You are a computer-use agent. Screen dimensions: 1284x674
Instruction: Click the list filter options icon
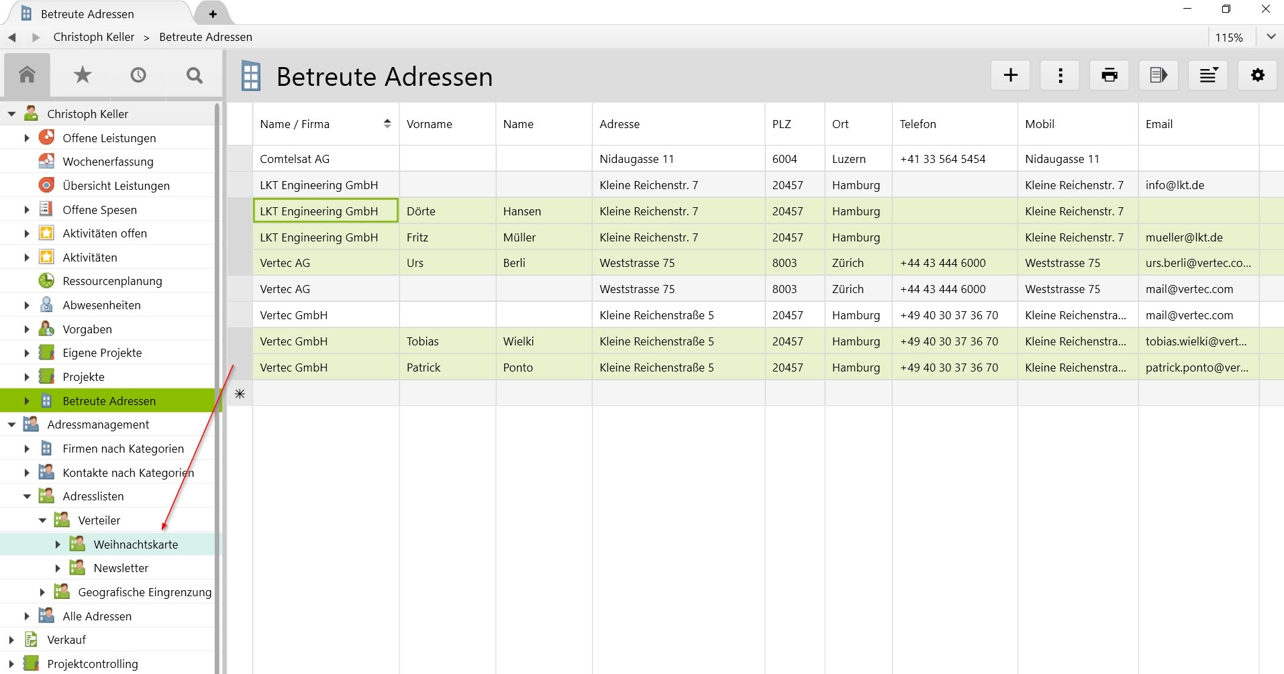1207,75
